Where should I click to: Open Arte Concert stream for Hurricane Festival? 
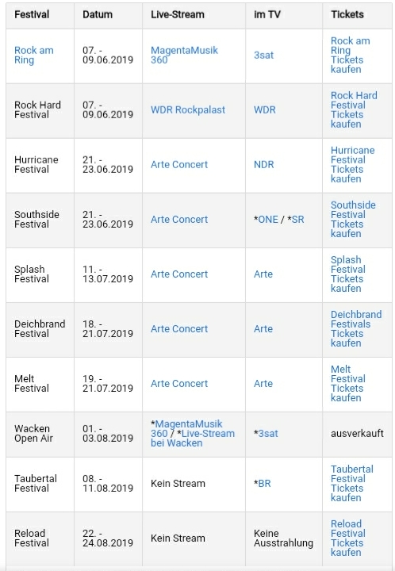tap(179, 165)
